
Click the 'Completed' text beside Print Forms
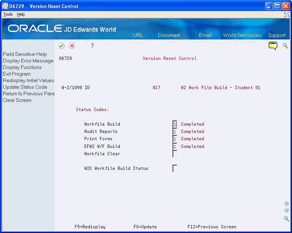[x=192, y=139]
